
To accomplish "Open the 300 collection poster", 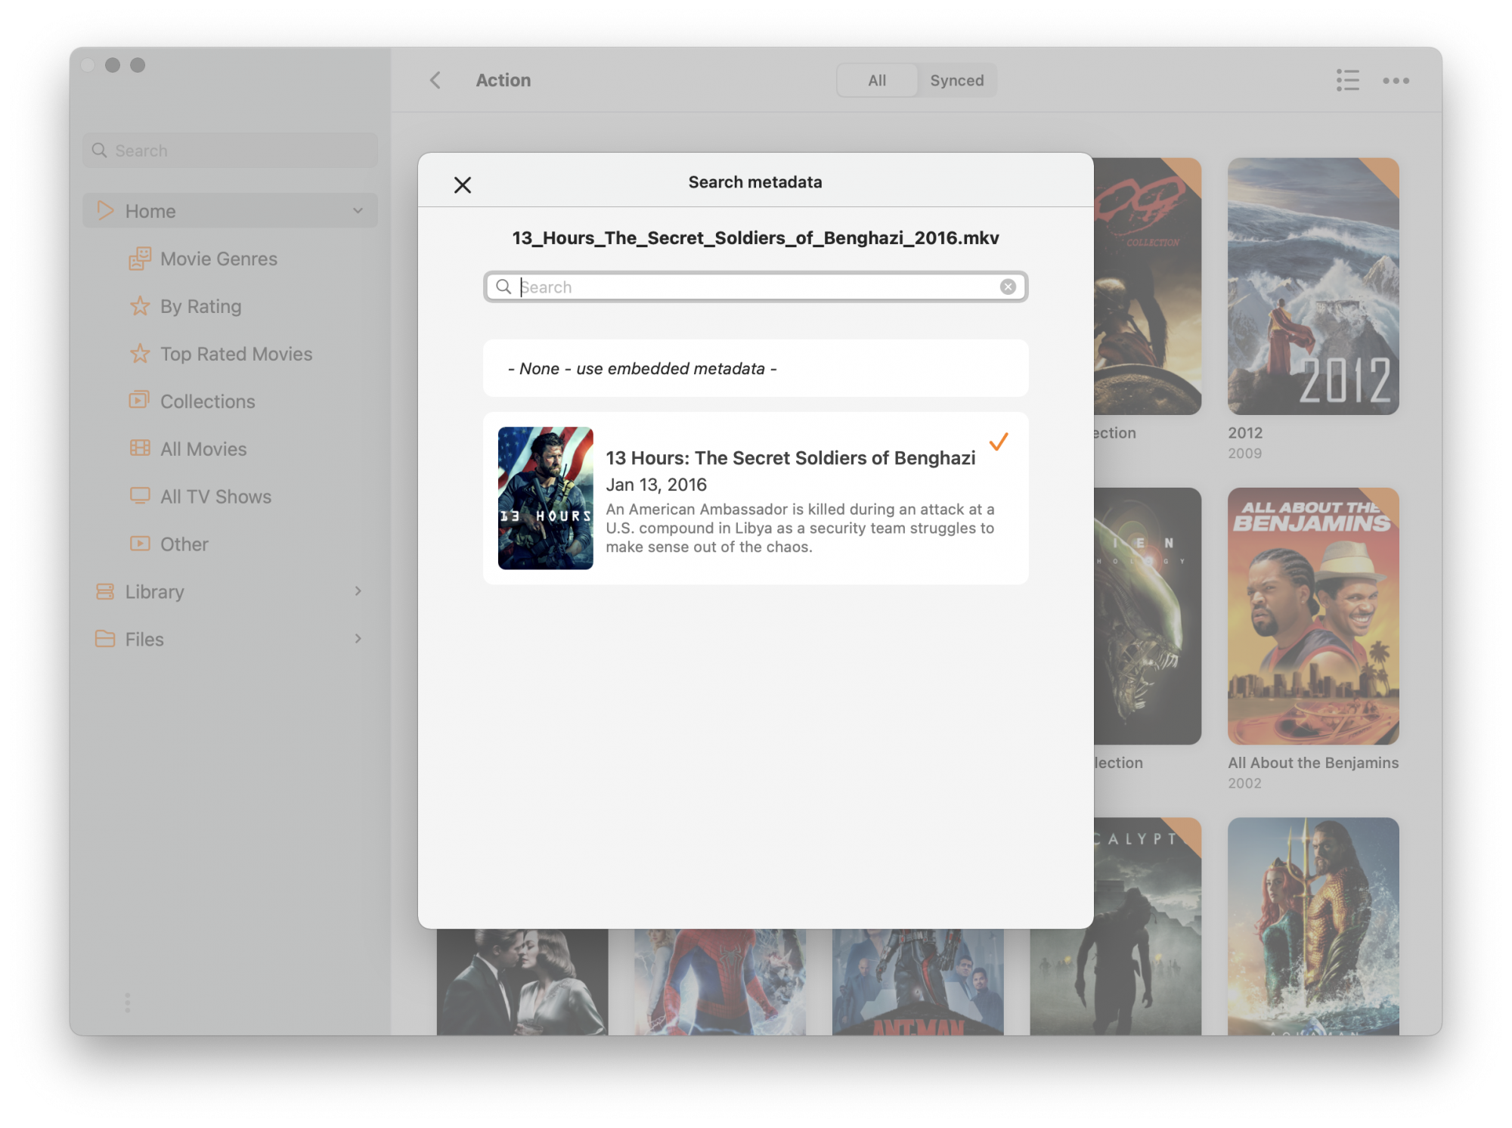I will point(1148,286).
